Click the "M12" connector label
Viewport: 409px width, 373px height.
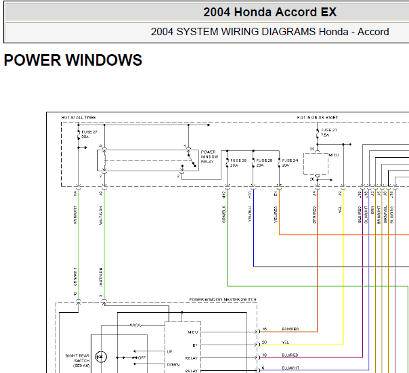pyautogui.click(x=223, y=195)
